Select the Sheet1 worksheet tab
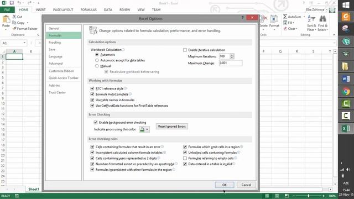The width and height of the screenshot is (354, 199). point(34,189)
